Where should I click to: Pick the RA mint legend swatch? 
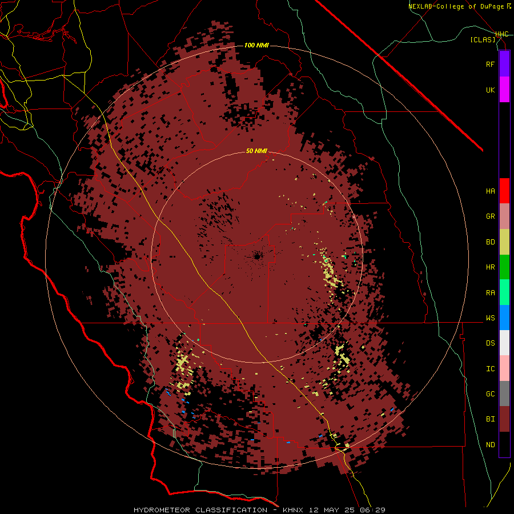[504, 292]
